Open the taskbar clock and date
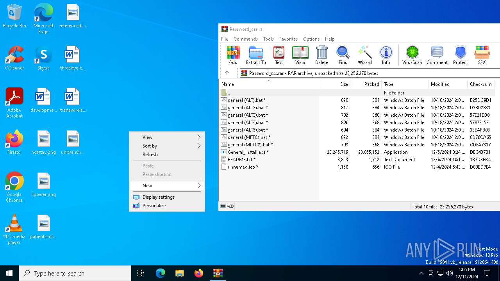This screenshot has height=281, width=500. tap(466, 273)
